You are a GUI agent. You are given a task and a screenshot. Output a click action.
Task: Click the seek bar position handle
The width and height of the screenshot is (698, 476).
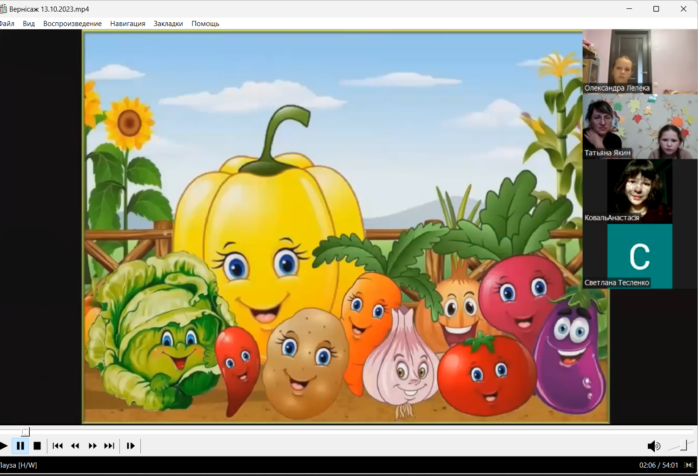click(x=26, y=432)
